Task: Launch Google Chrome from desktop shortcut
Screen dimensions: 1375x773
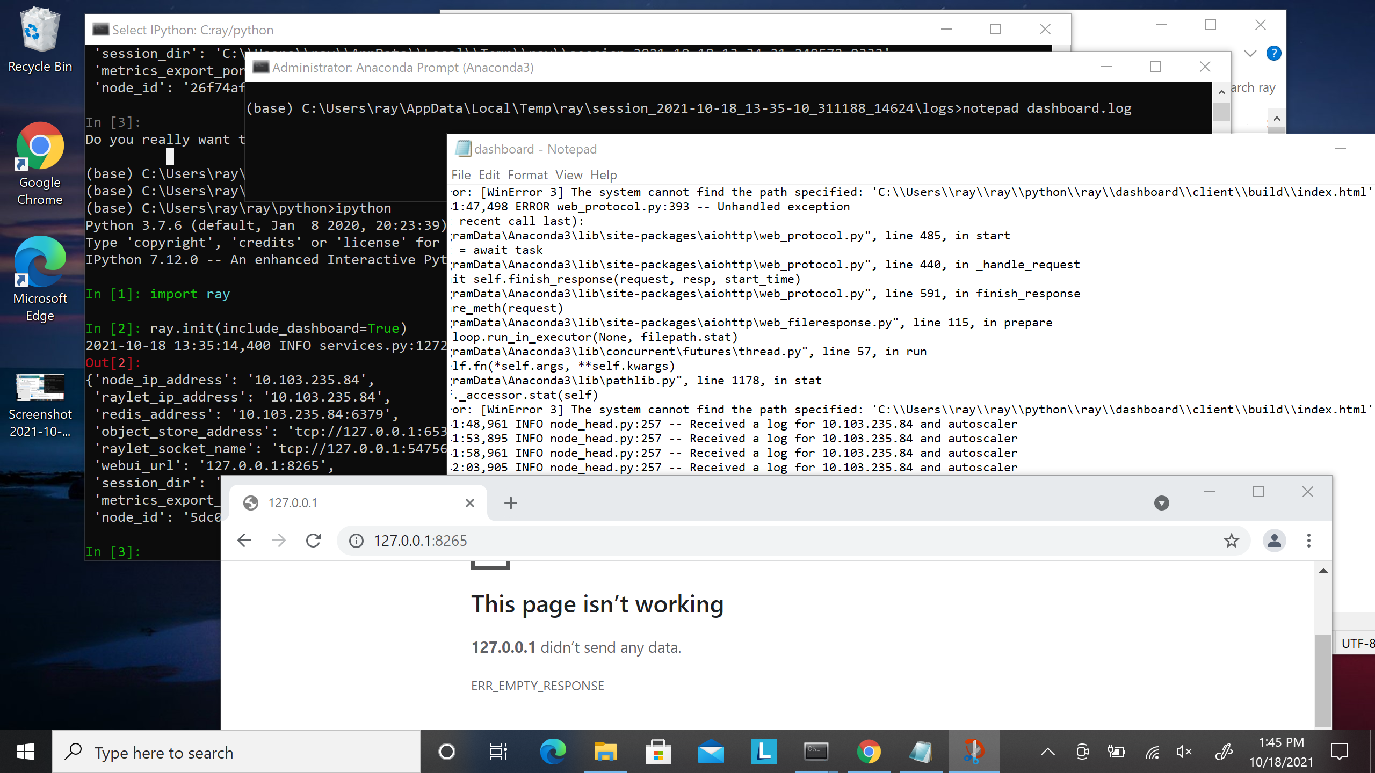Action: (40, 164)
